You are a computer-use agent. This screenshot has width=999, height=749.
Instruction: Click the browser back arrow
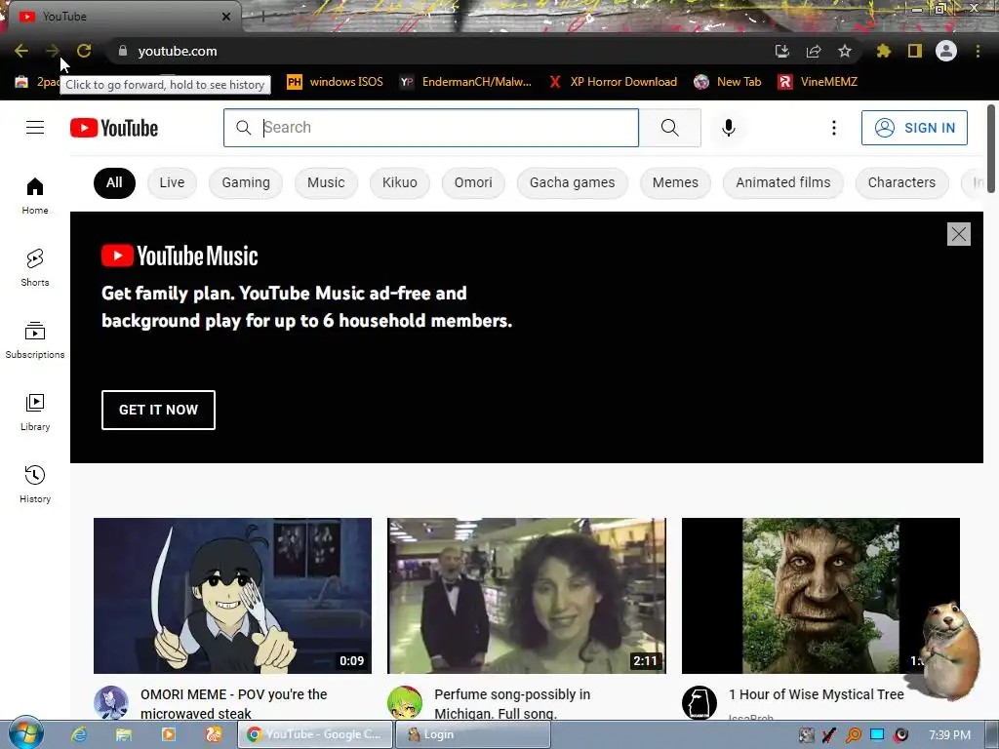click(21, 51)
